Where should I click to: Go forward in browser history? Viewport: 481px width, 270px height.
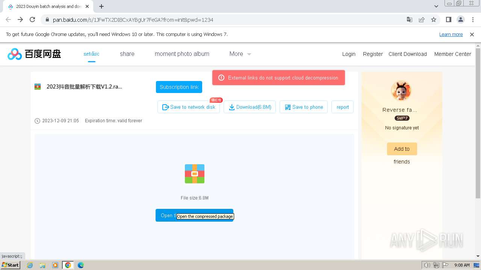[20, 19]
